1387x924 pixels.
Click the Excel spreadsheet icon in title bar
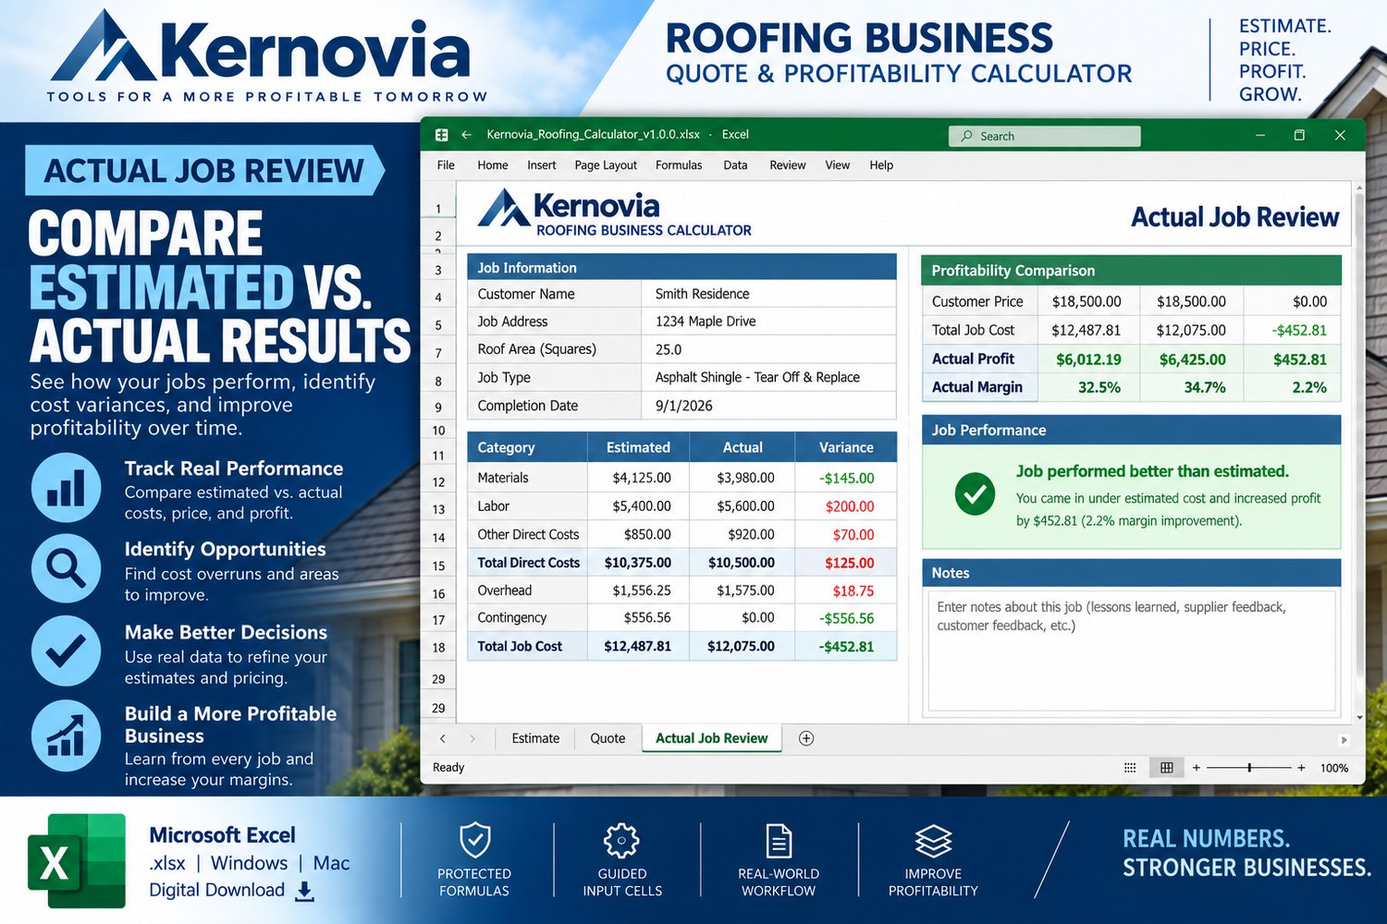[442, 135]
